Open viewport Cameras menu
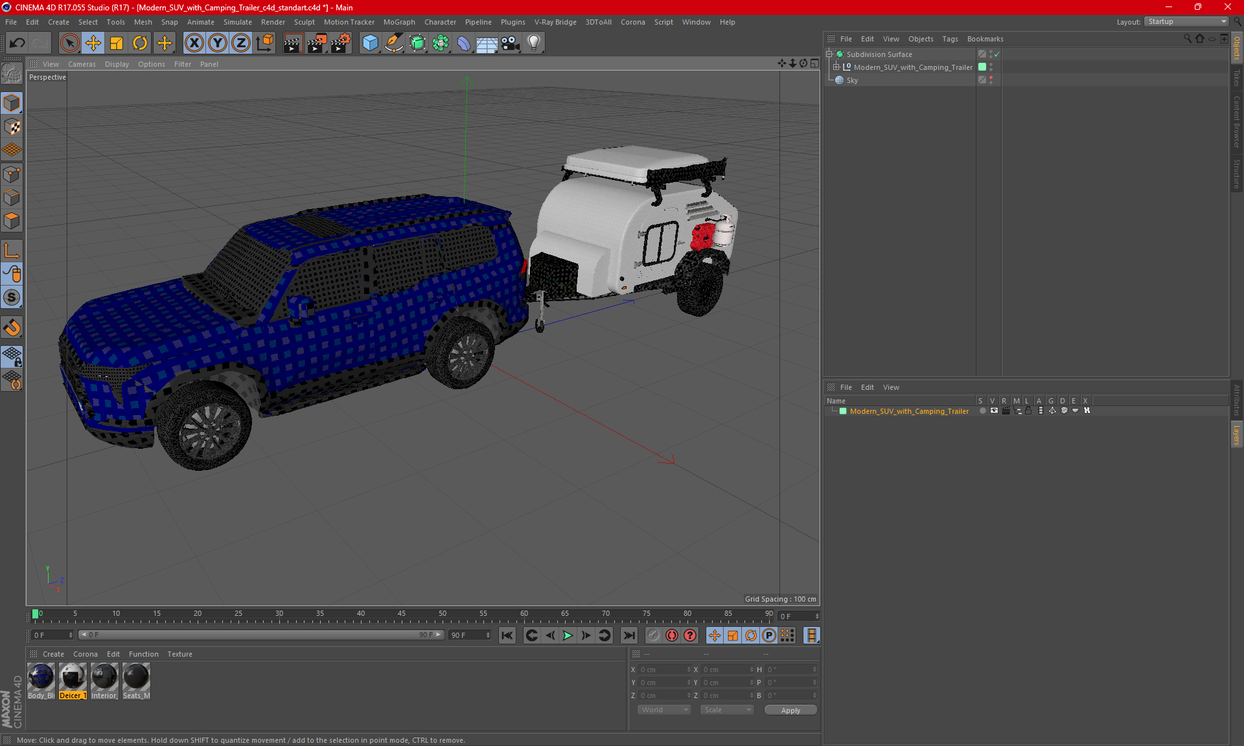The width and height of the screenshot is (1244, 746). click(82, 64)
